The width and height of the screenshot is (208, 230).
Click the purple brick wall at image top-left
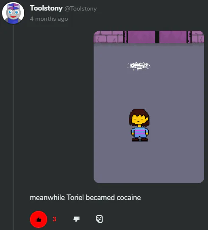(108, 37)
